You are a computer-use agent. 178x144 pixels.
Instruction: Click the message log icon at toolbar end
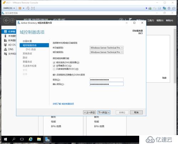click(x=174, y=8)
